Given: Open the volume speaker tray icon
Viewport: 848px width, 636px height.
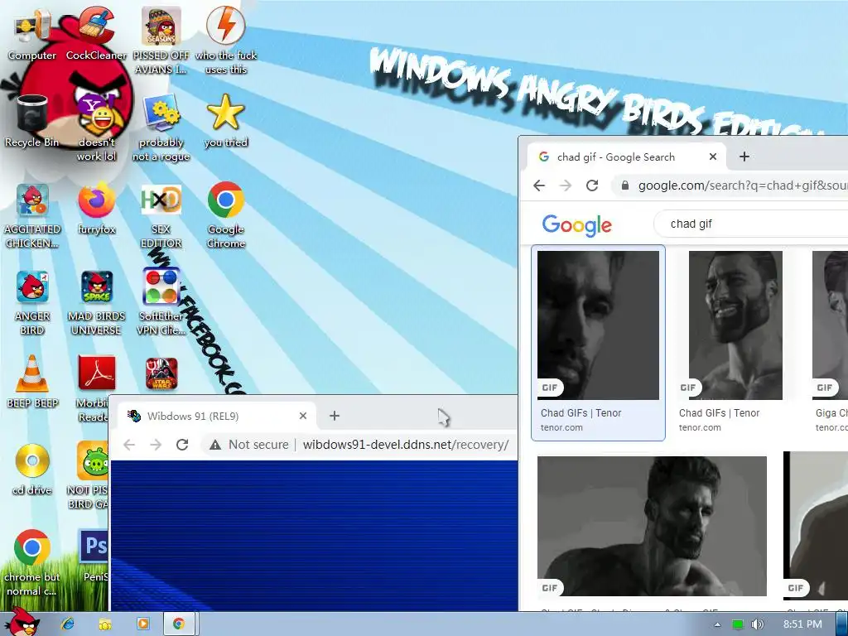Looking at the screenshot, I should [757, 624].
